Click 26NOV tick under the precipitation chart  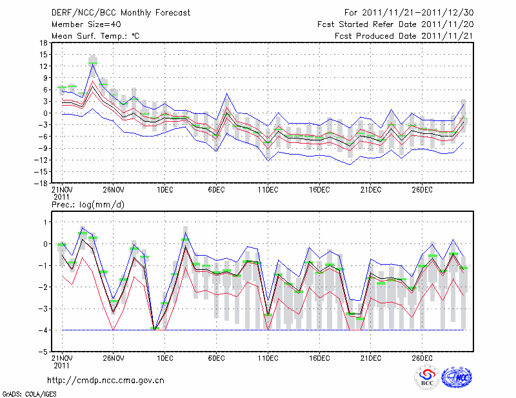pos(113,358)
